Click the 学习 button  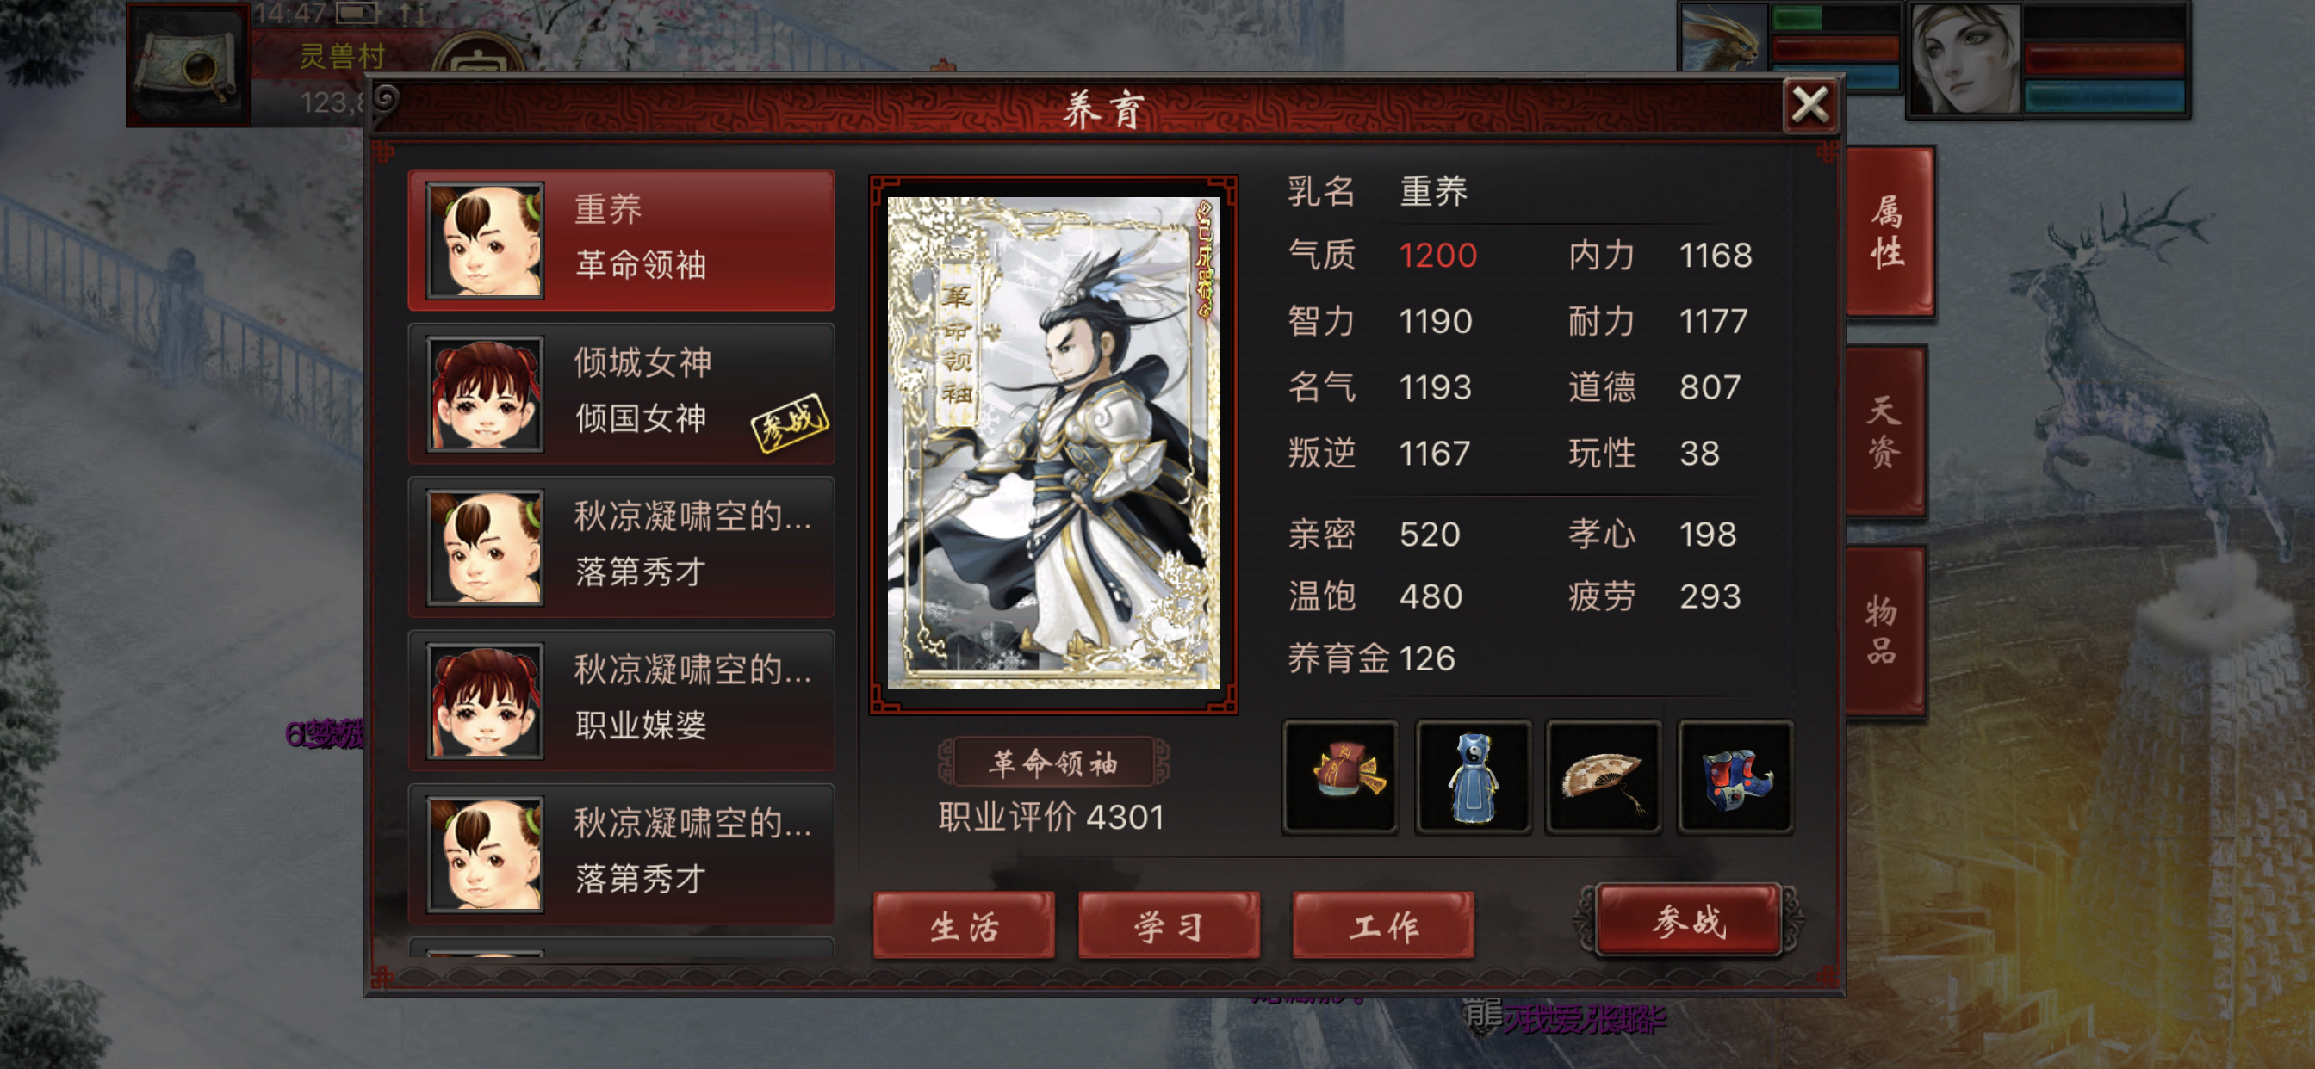1169,925
